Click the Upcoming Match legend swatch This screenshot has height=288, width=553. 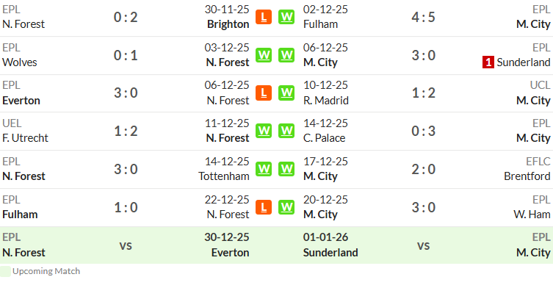[5, 271]
